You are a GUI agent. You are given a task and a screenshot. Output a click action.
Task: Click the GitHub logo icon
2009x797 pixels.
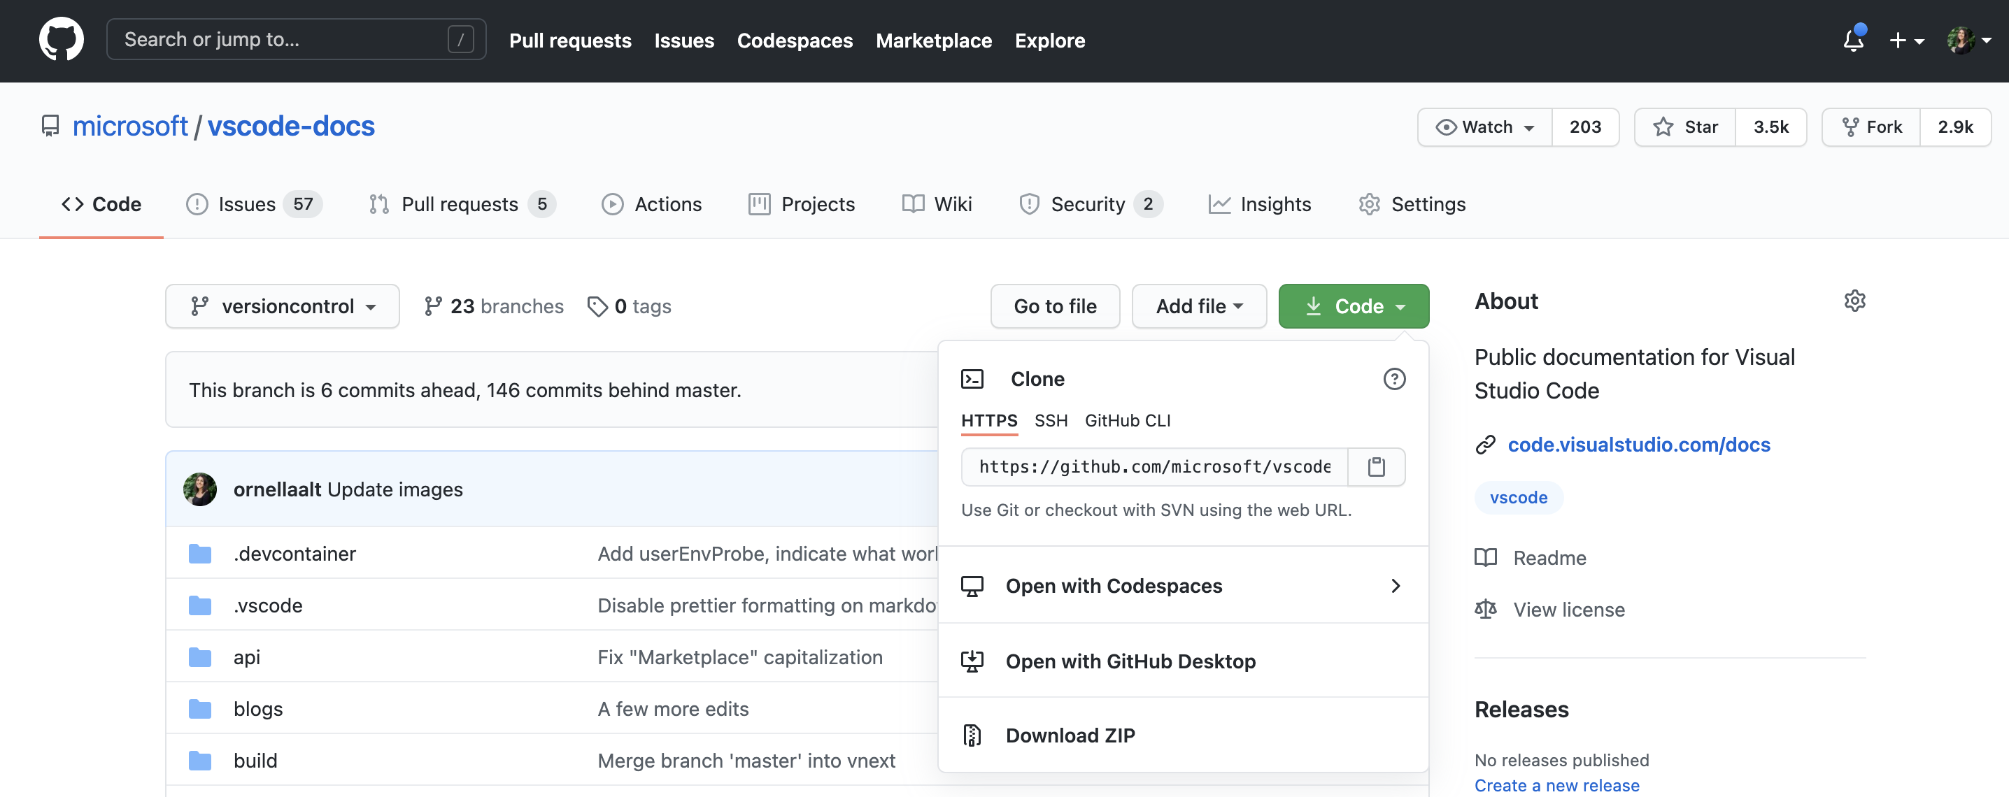pos(59,38)
